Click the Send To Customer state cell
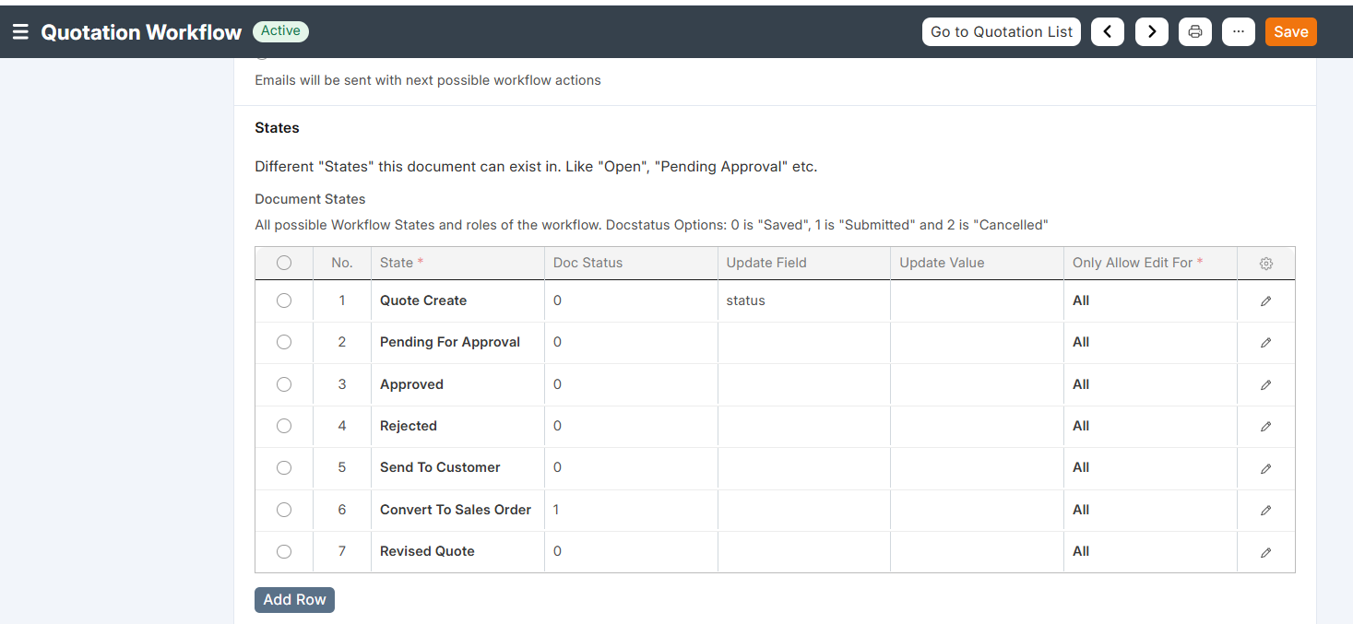The width and height of the screenshot is (1353, 624). (457, 467)
